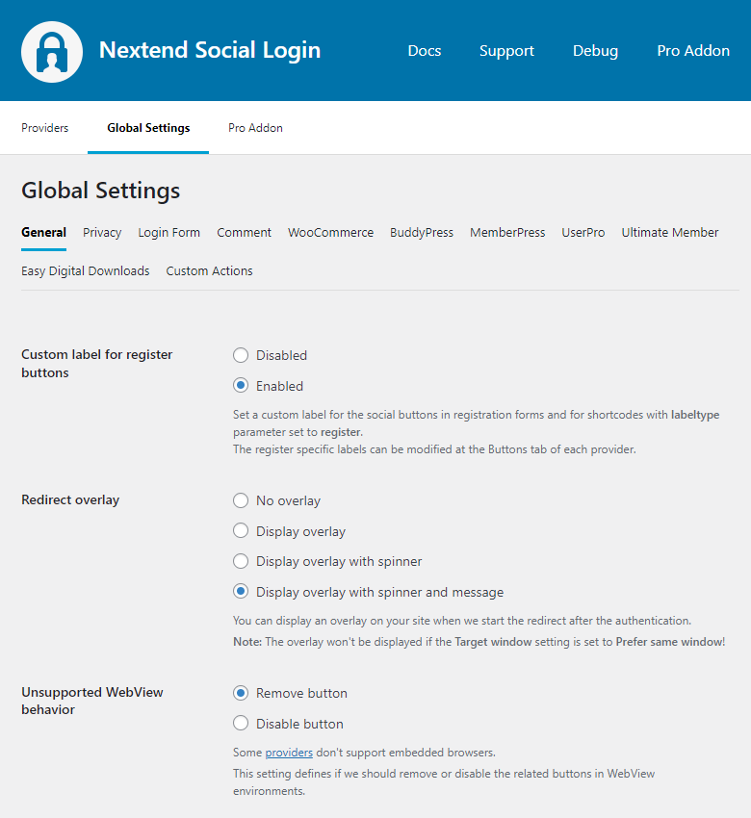Select Disable button for unsupported WebView
Screen dimensions: 751x818
(x=241, y=723)
